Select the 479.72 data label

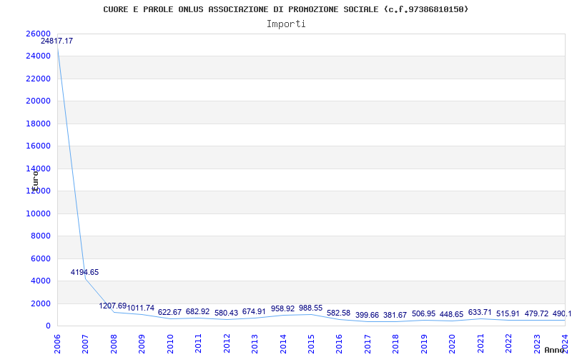pyautogui.click(x=537, y=313)
